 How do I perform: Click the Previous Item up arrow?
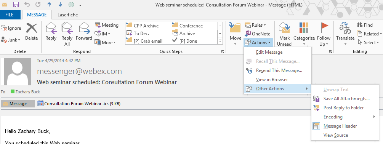pyautogui.click(x=49, y=5)
